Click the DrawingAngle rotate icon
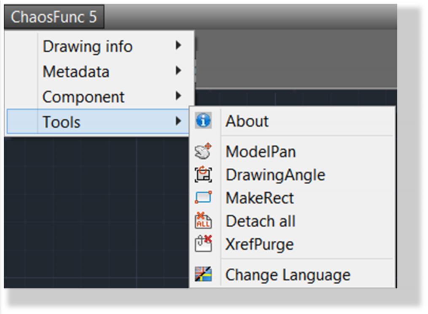The width and height of the screenshot is (428, 314). [203, 174]
